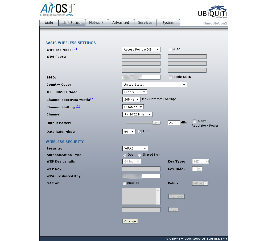This screenshot has width=268, height=241.
Task: Open the WEP Key Length dropdown
Action: click(x=132, y=161)
